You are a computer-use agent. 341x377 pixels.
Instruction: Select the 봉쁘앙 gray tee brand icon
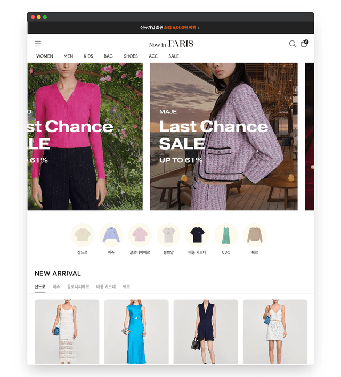pyautogui.click(x=168, y=235)
